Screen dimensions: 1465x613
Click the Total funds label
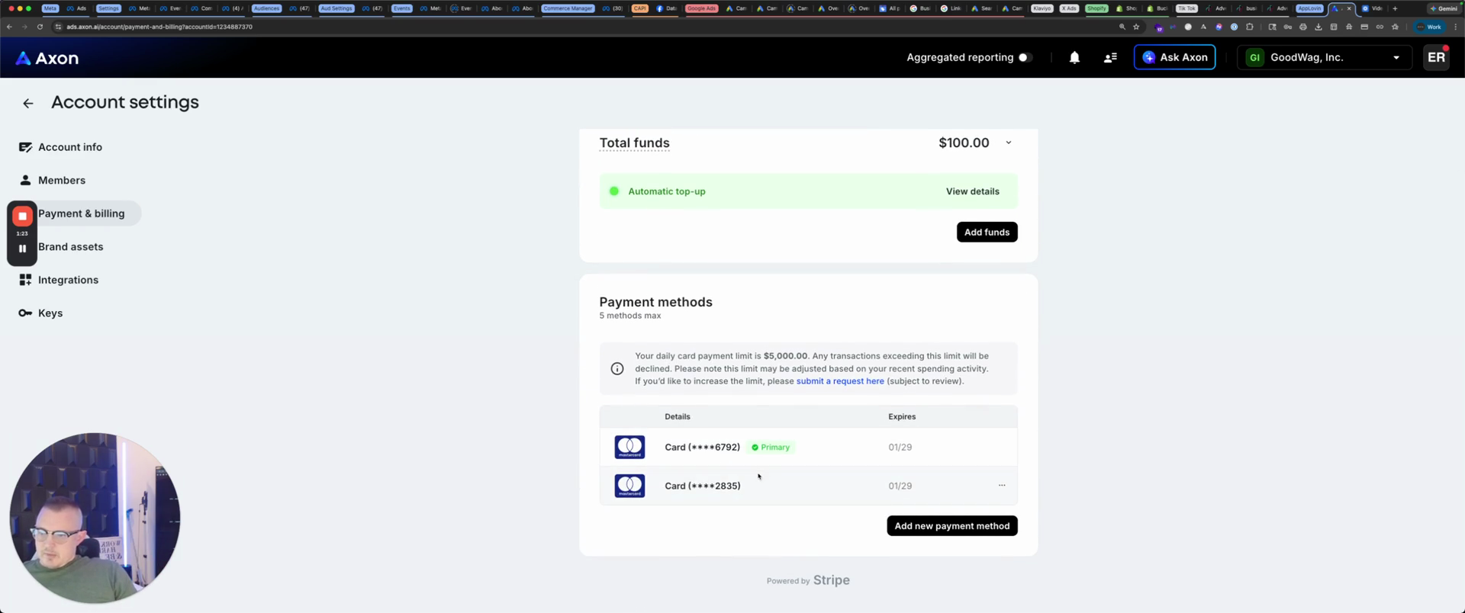click(x=634, y=143)
